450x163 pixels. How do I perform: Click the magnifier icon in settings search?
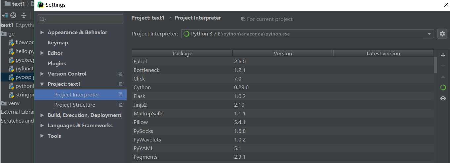pos(43,19)
